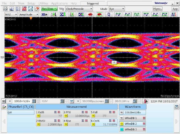Click the rightmost pulse measurement icon in toolbar
Screen dimensions: 180x134
tap(173, 14)
